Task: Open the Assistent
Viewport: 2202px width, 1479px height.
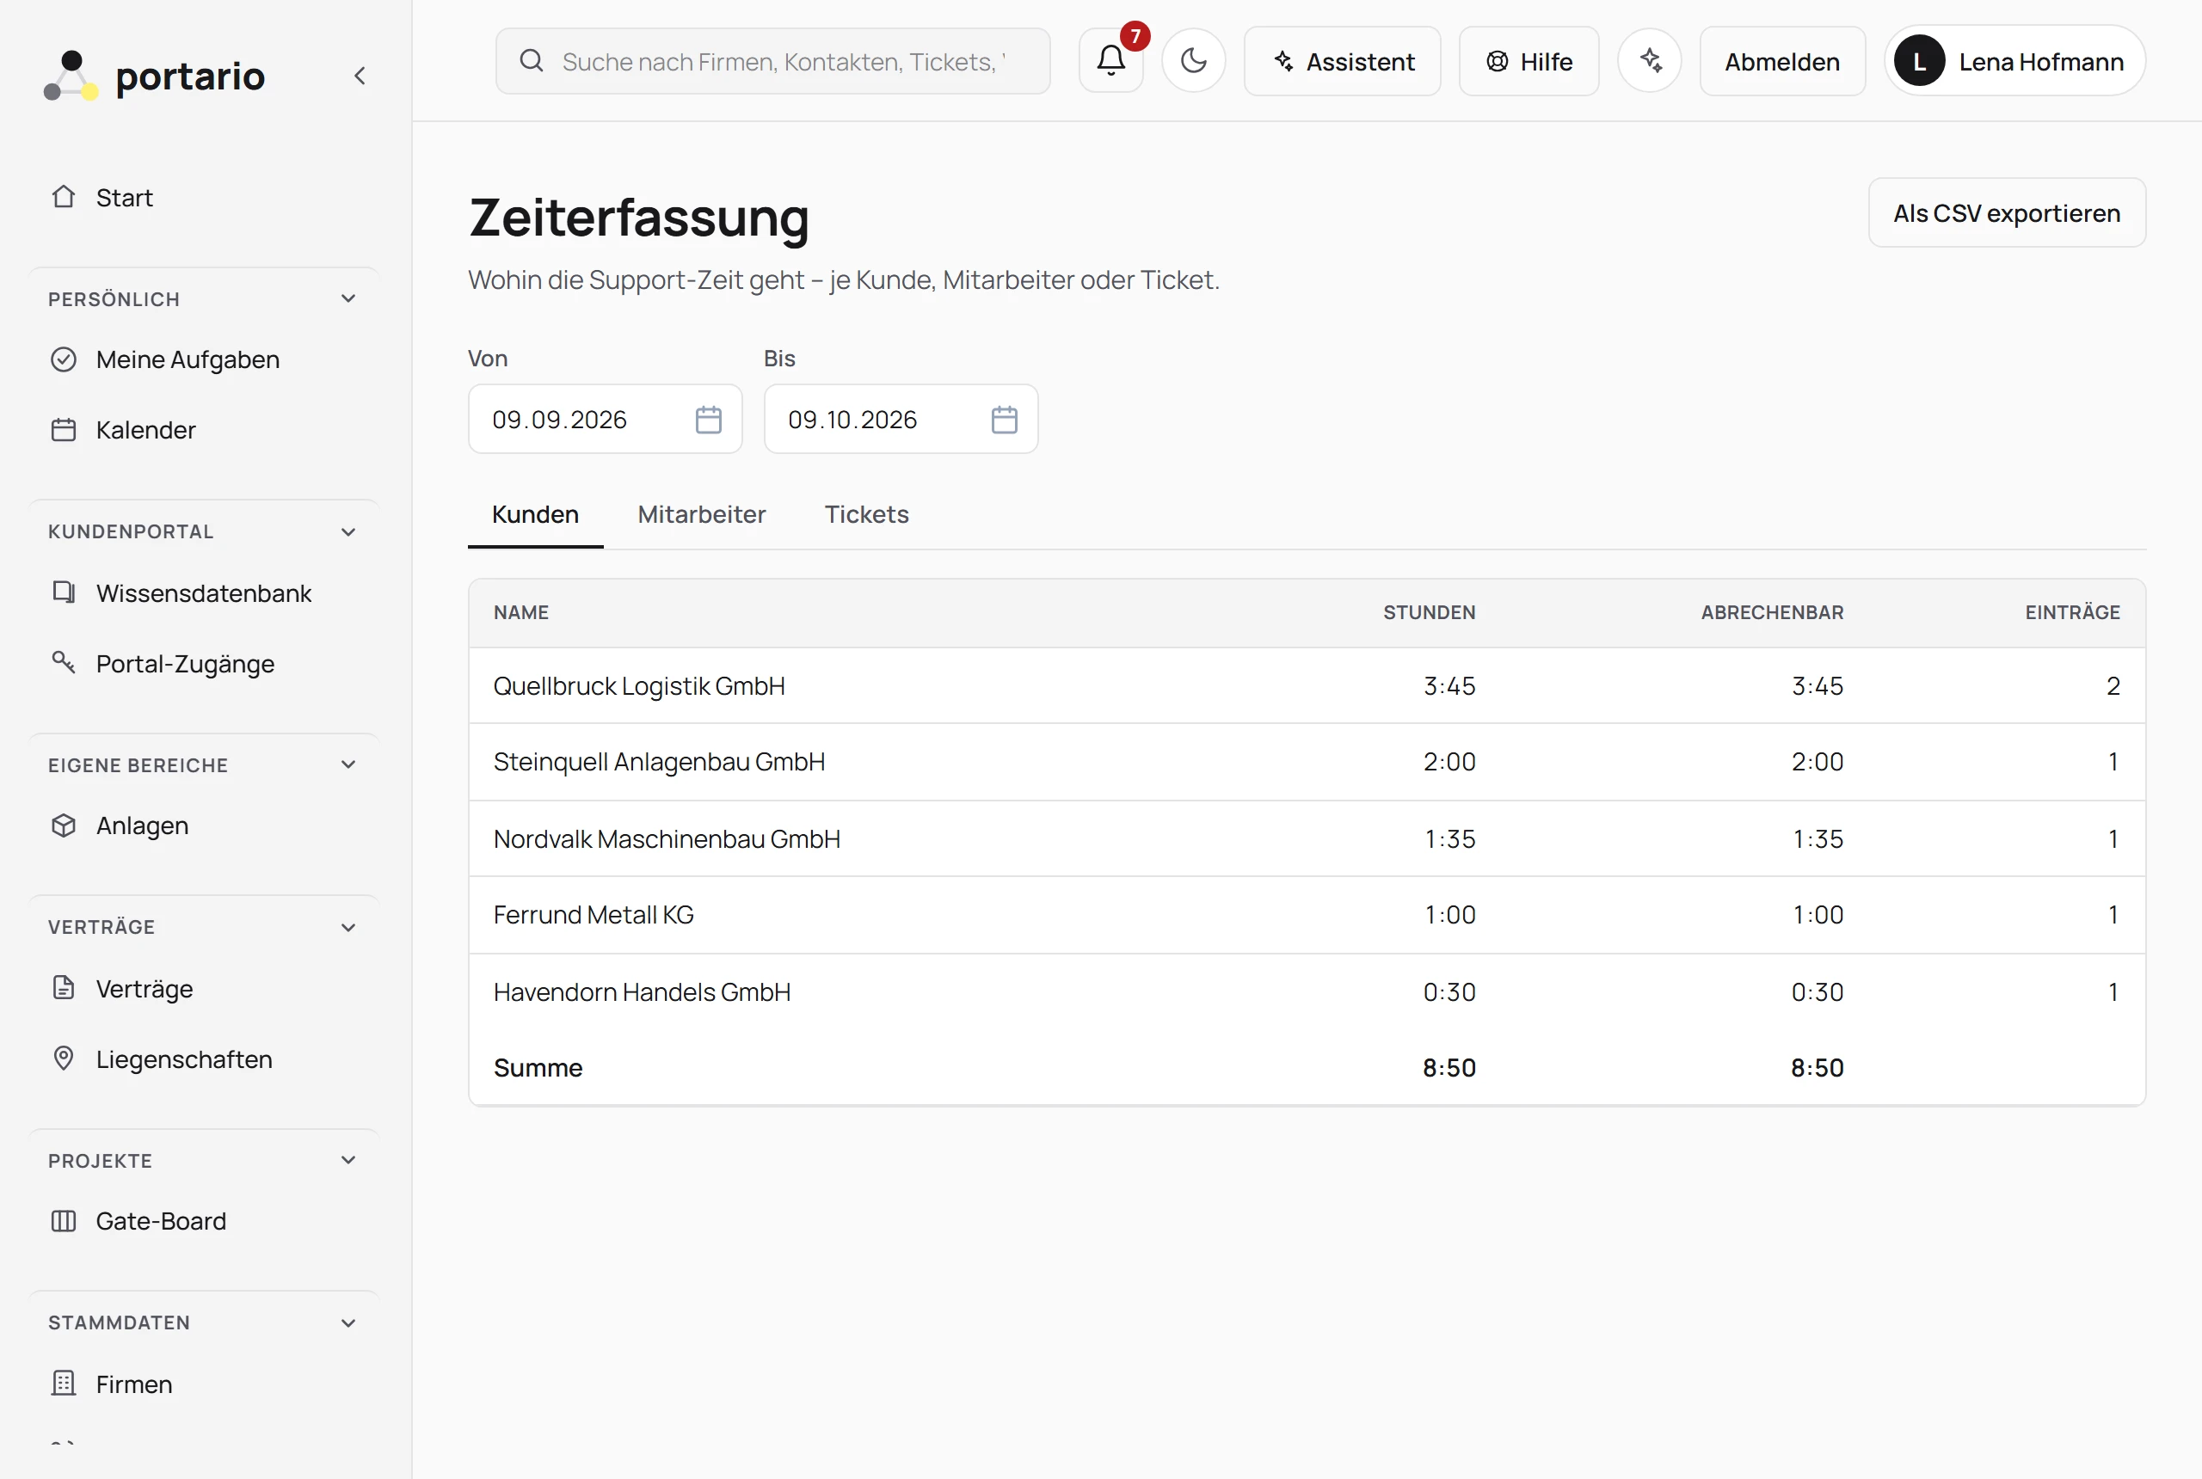Action: pyautogui.click(x=1342, y=61)
